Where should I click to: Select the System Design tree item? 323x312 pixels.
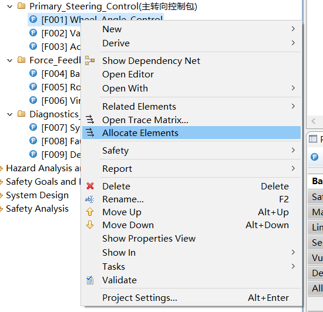tap(37, 195)
